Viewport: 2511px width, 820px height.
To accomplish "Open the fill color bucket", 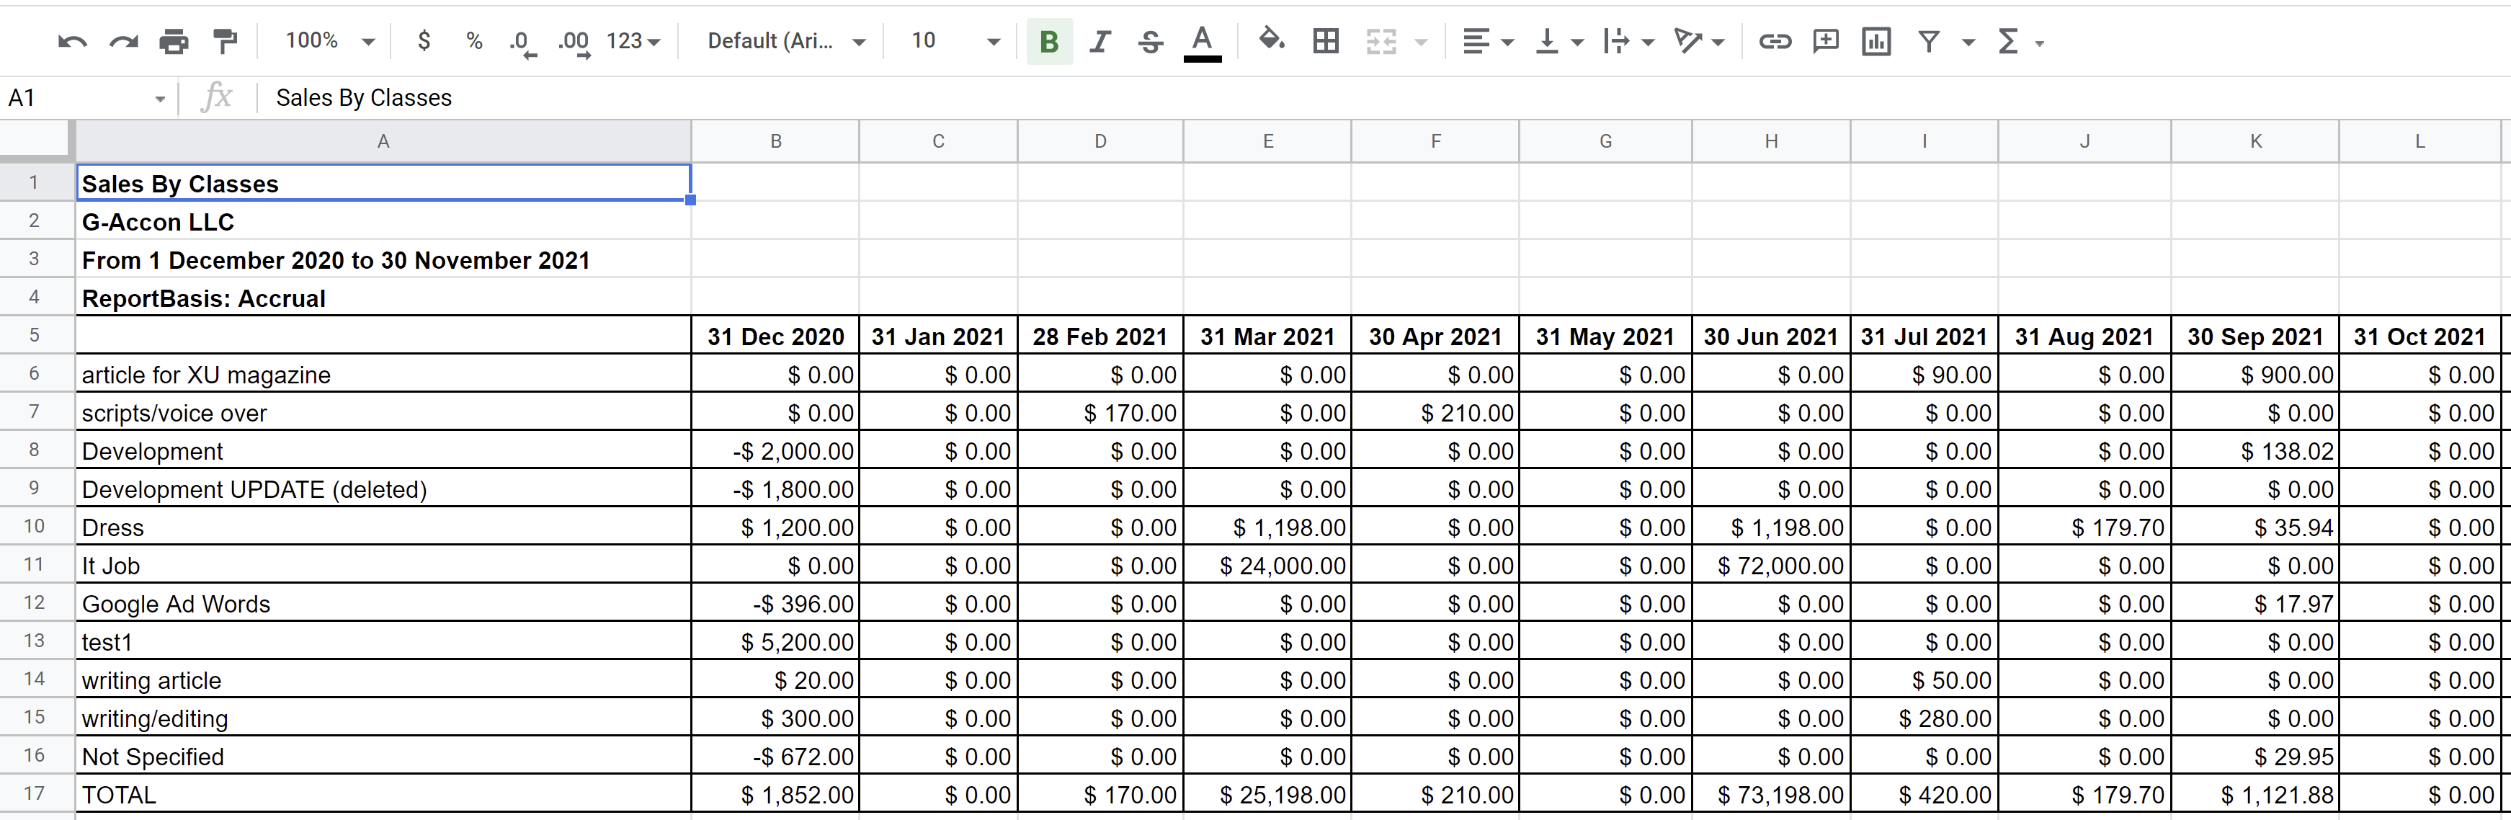I will 1271,41.
